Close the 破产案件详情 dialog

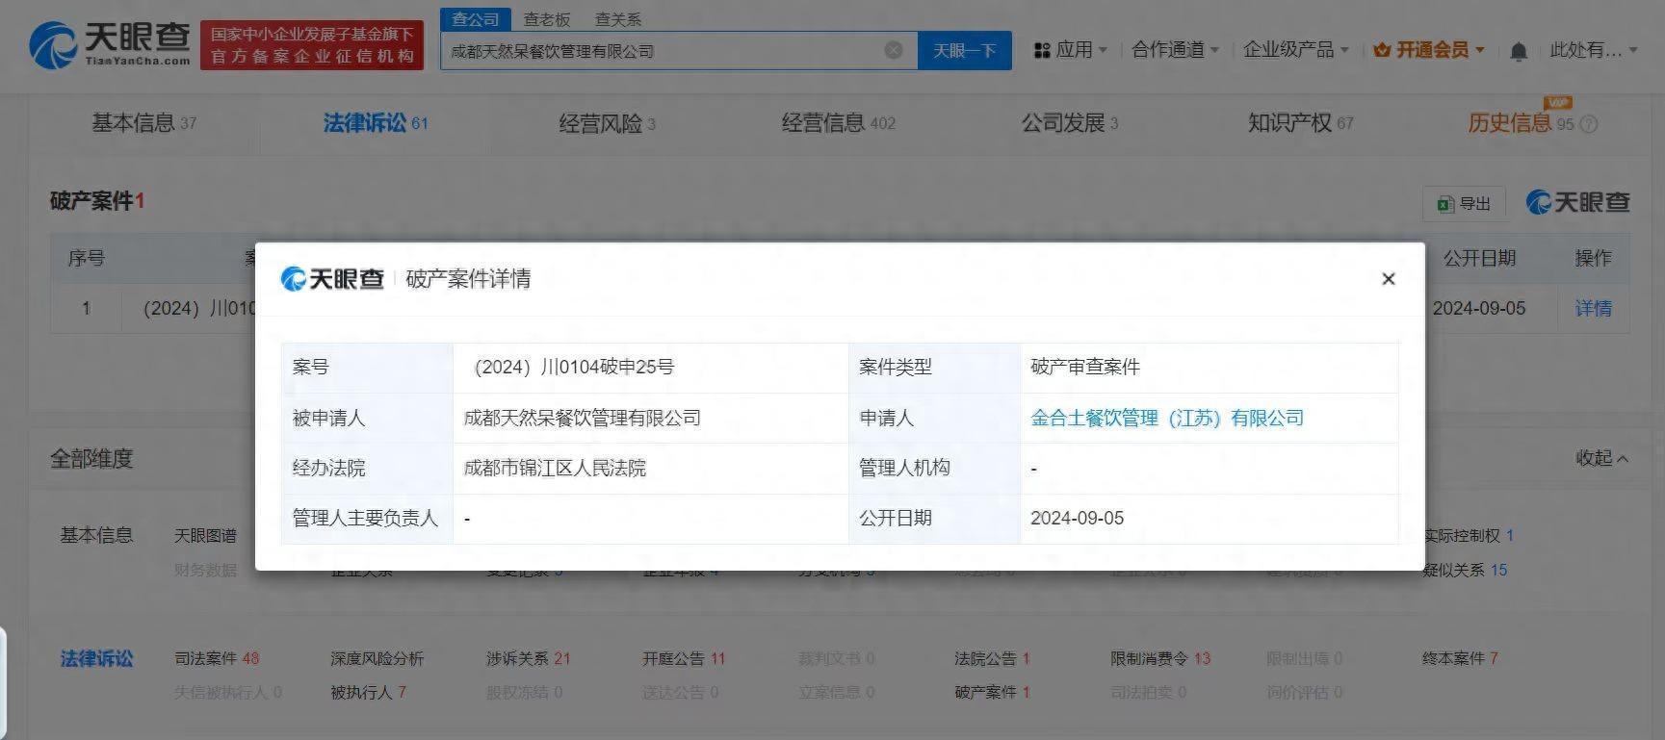[1388, 279]
